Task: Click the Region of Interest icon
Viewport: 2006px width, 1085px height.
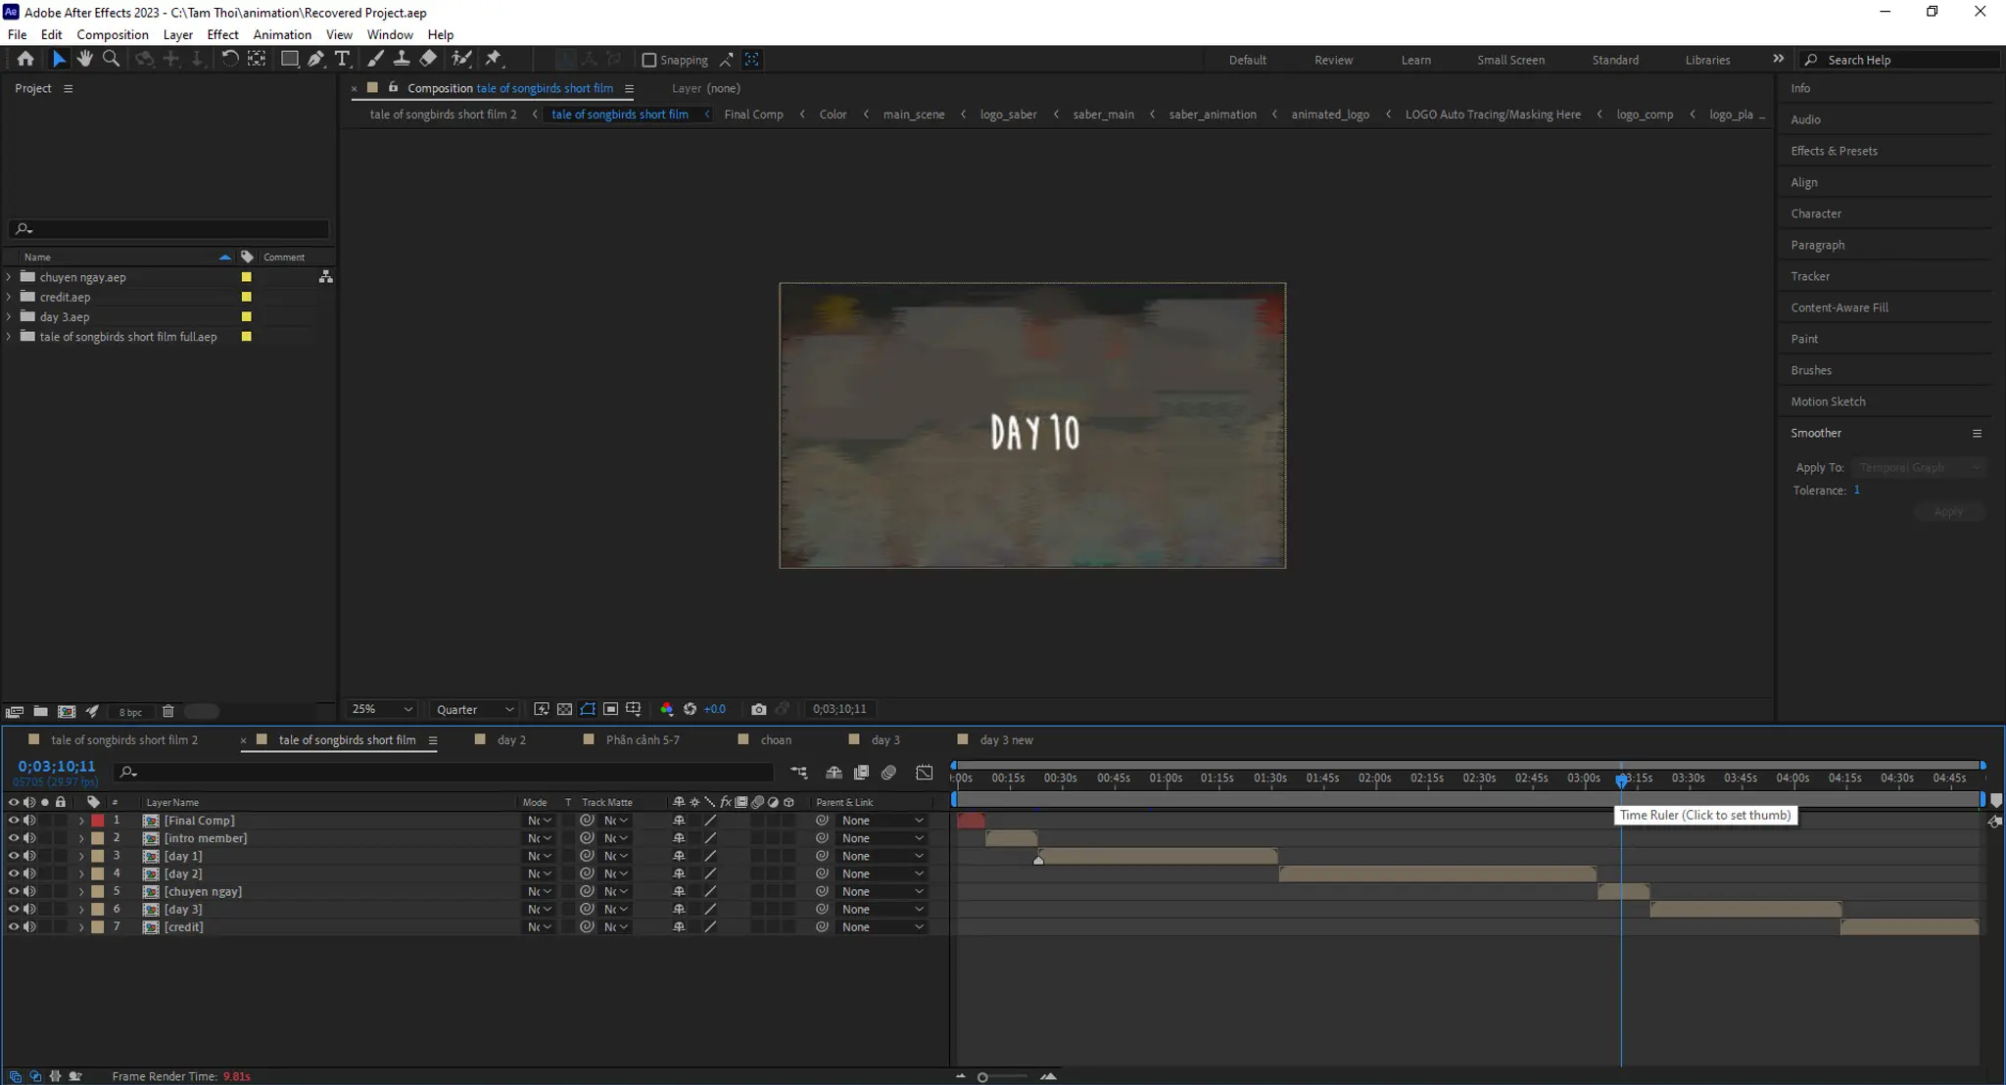Action: [x=610, y=709]
